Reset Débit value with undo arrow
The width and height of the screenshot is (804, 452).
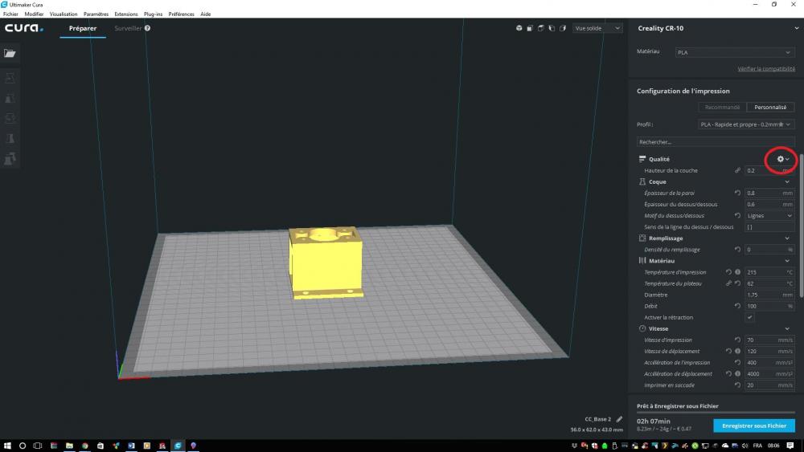pos(737,306)
